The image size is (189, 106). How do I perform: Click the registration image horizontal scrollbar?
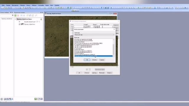(94, 67)
